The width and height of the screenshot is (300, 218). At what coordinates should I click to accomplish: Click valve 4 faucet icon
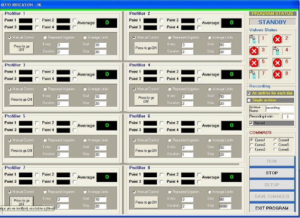[277, 51]
